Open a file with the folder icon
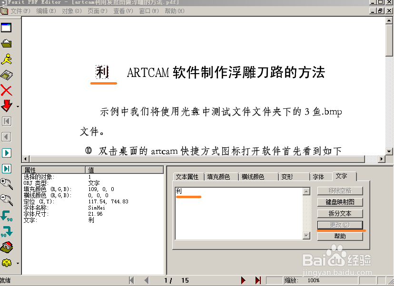The width and height of the screenshot is (394, 286). pos(6,43)
